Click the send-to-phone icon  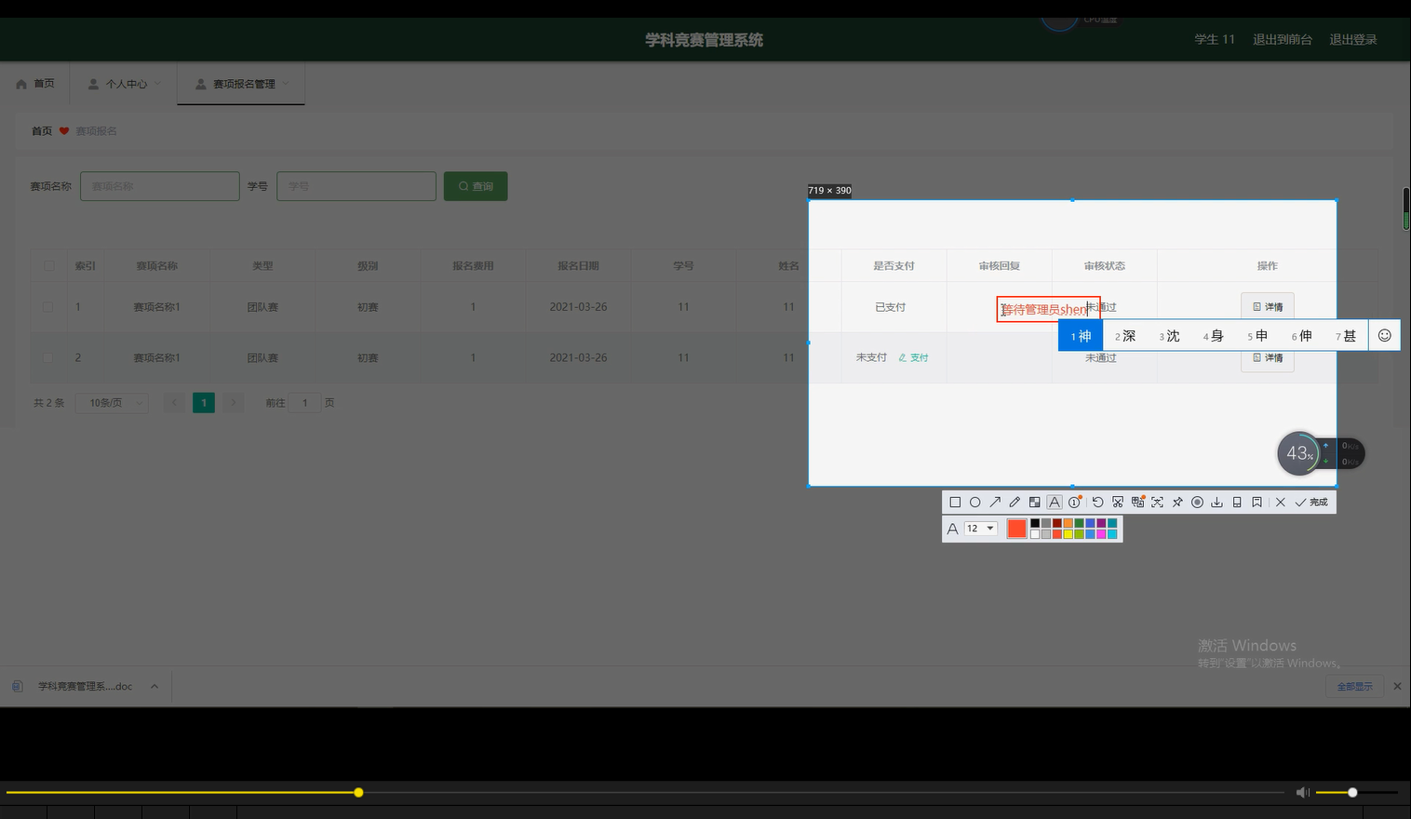tap(1237, 502)
